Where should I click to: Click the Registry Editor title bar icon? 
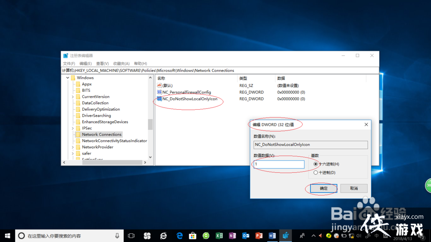point(66,56)
